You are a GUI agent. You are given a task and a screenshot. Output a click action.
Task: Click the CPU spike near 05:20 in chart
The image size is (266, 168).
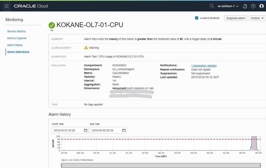(254, 143)
